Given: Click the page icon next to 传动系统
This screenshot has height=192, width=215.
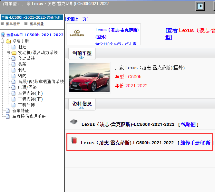Looking at the screenshot, I should pyautogui.click(x=14, y=59).
